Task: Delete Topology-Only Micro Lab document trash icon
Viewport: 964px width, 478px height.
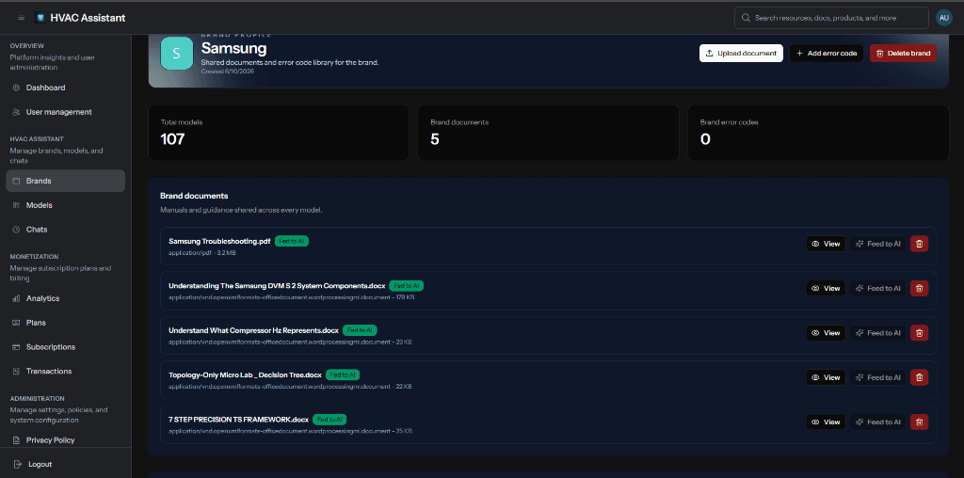Action: click(x=919, y=377)
